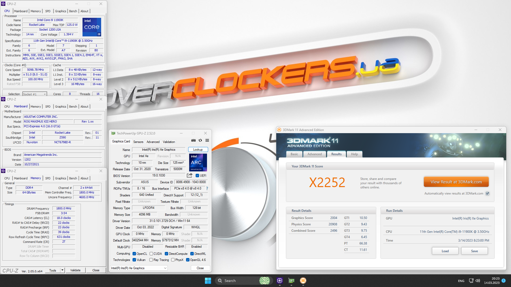
Task: Click the Tools button in CPU-Z
Action: [x=53, y=270]
